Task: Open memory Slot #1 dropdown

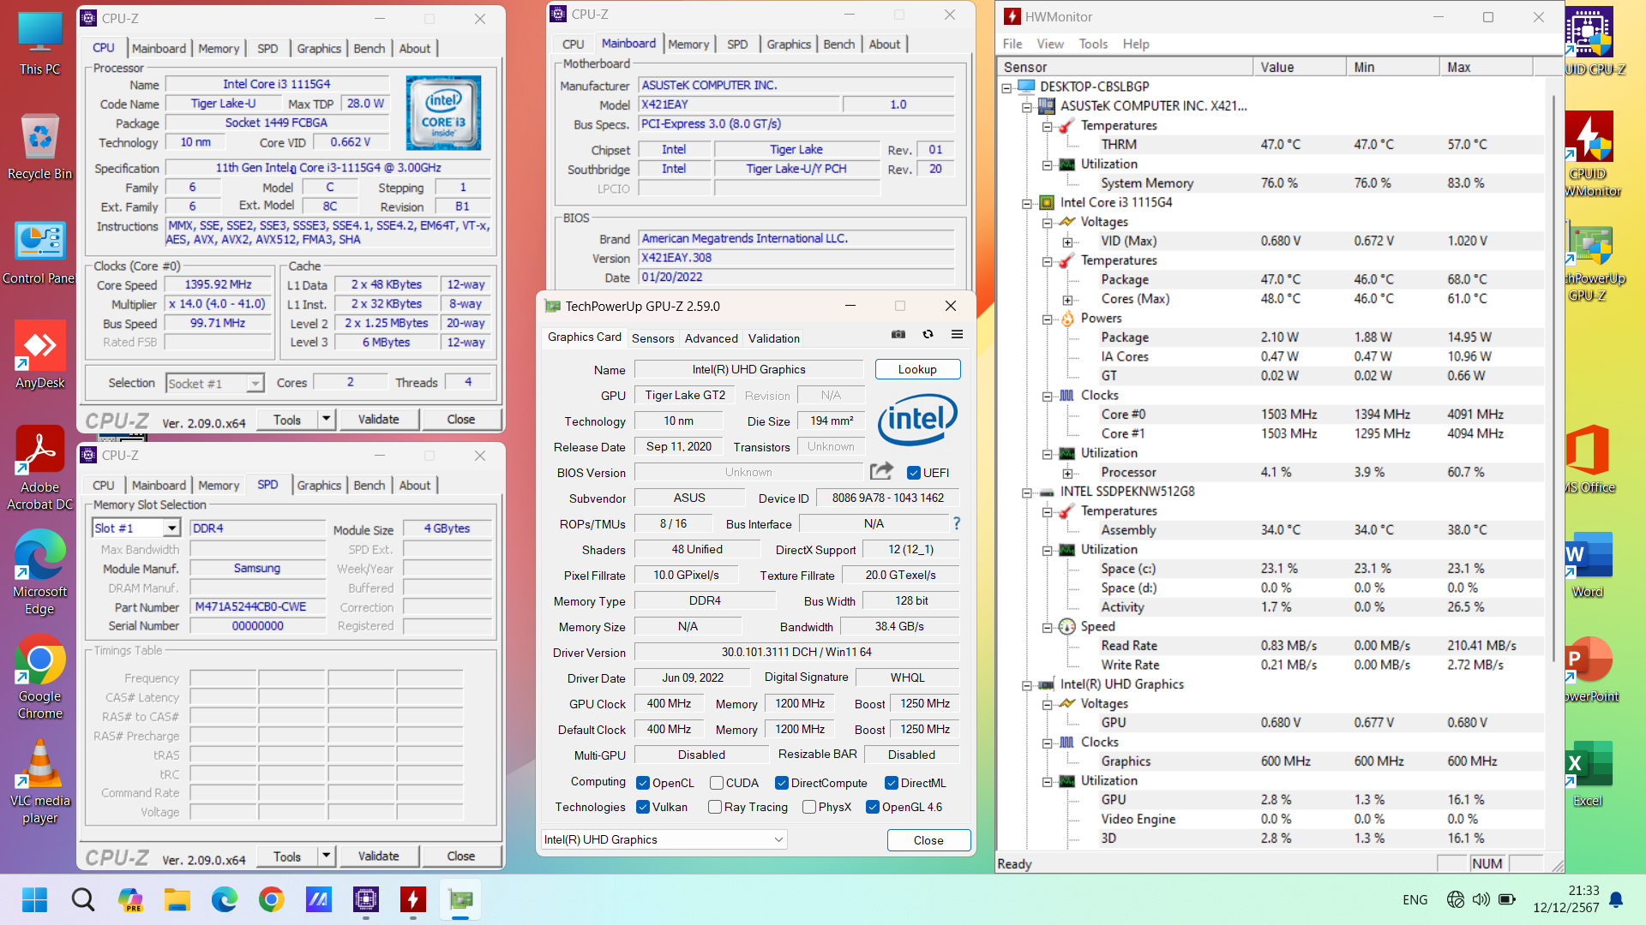Action: pos(171,528)
